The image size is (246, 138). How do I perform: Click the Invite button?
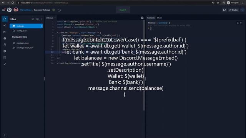coord(233,10)
